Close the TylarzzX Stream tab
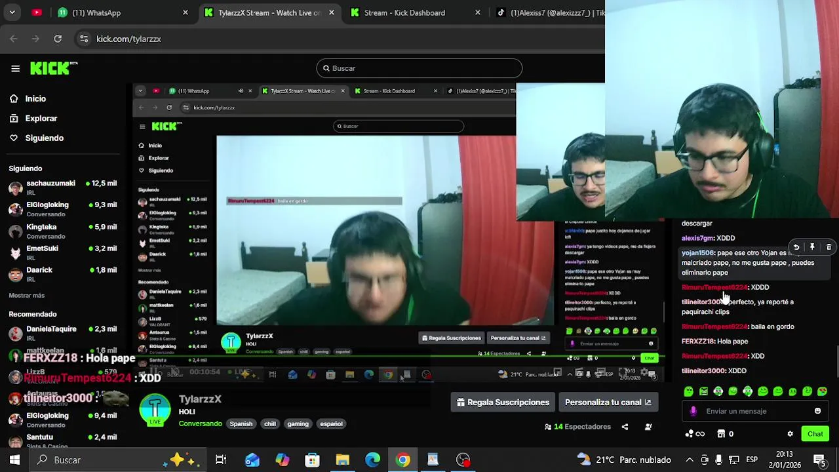Viewport: 839px width, 472px height. point(332,12)
